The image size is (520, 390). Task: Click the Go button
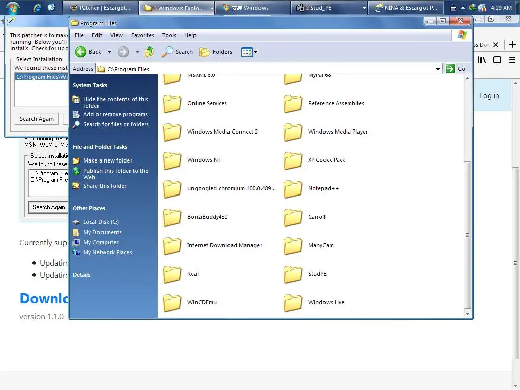(x=456, y=69)
